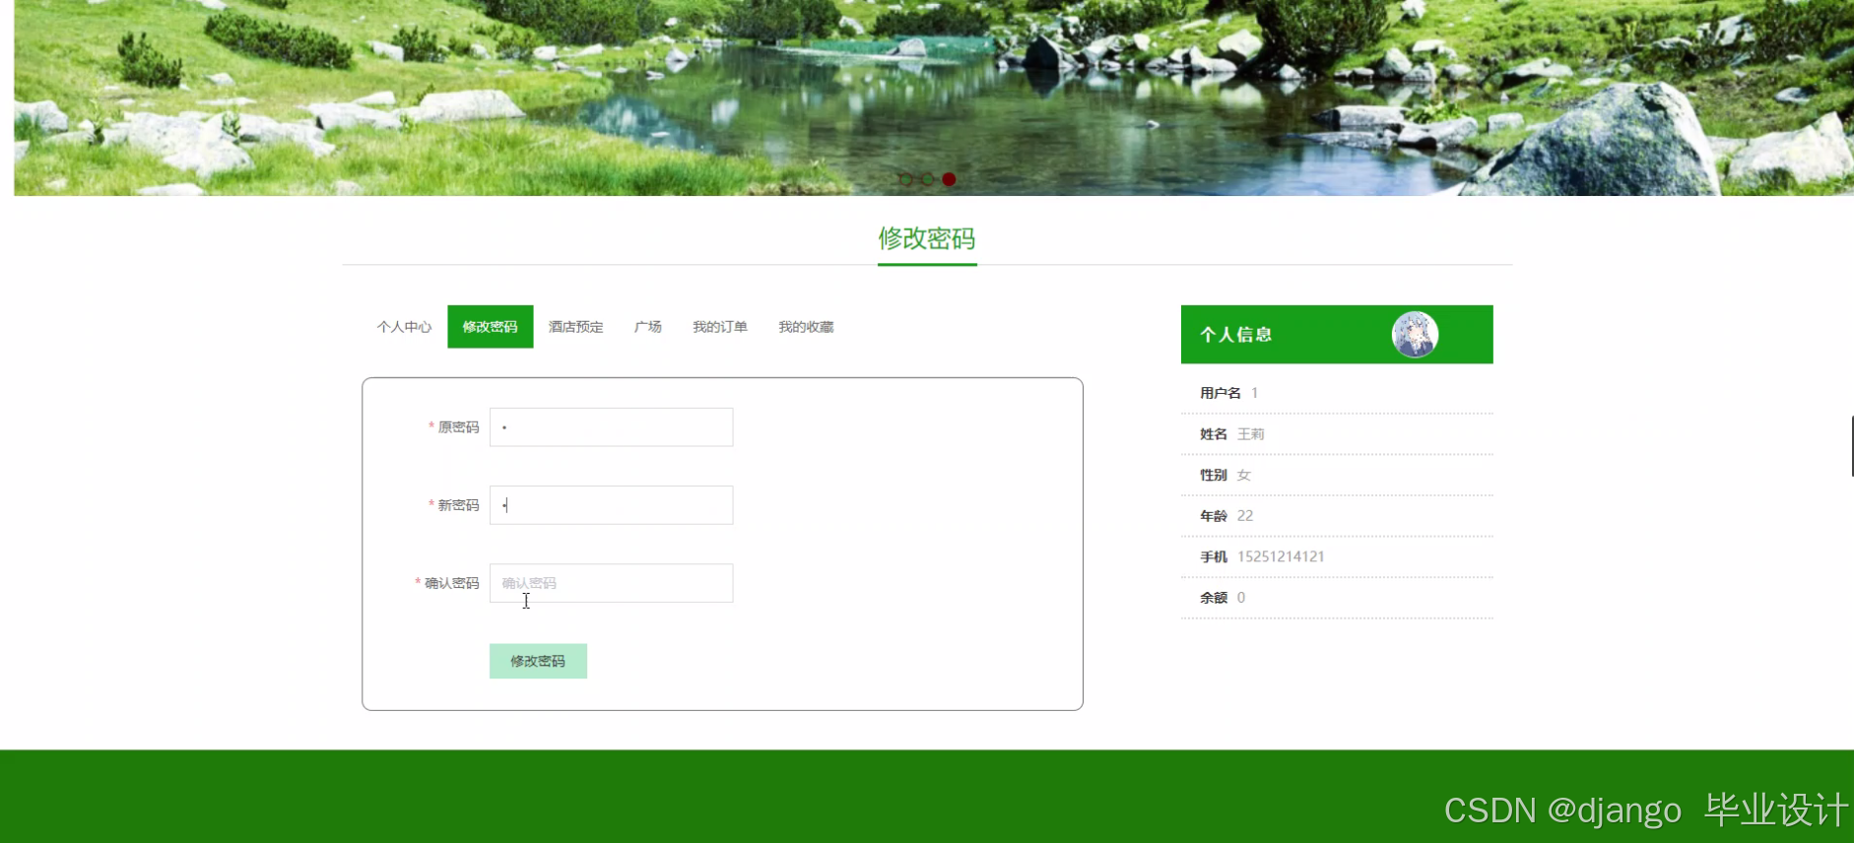Click the user avatar in 个人信息 header

click(x=1415, y=335)
